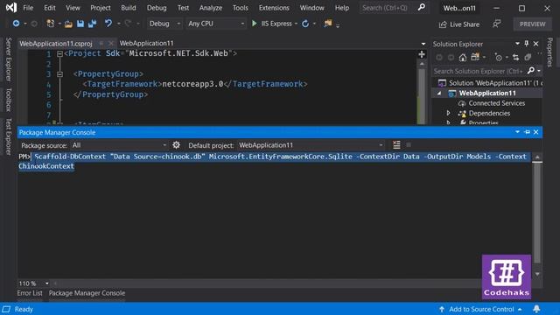Switch to the Error List tab
The width and height of the screenshot is (560, 315).
(x=30, y=293)
